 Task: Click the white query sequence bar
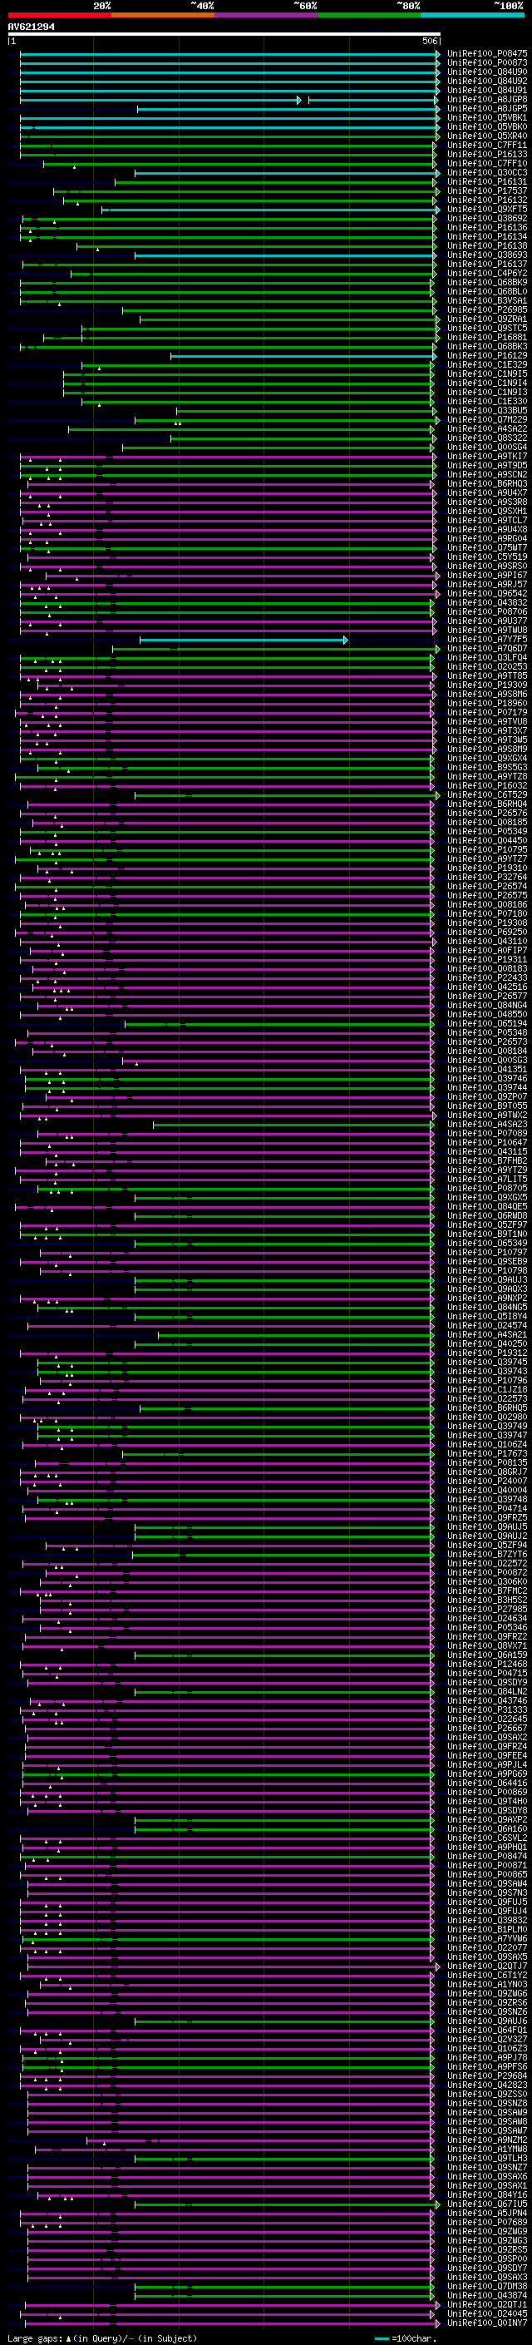tap(224, 35)
